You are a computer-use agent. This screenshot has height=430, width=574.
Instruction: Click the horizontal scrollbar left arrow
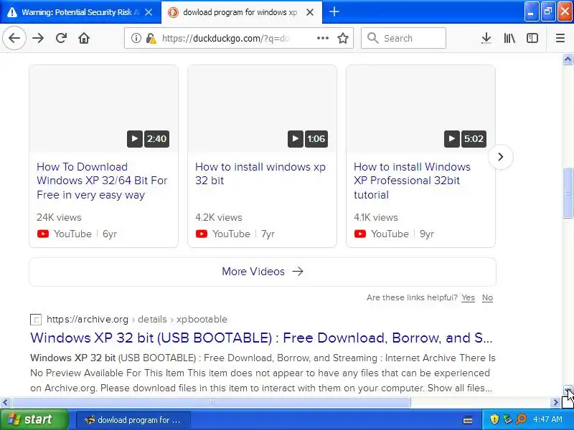point(5,403)
